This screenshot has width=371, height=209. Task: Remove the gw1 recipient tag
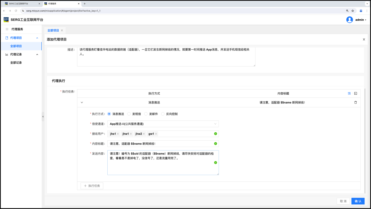[156, 134]
